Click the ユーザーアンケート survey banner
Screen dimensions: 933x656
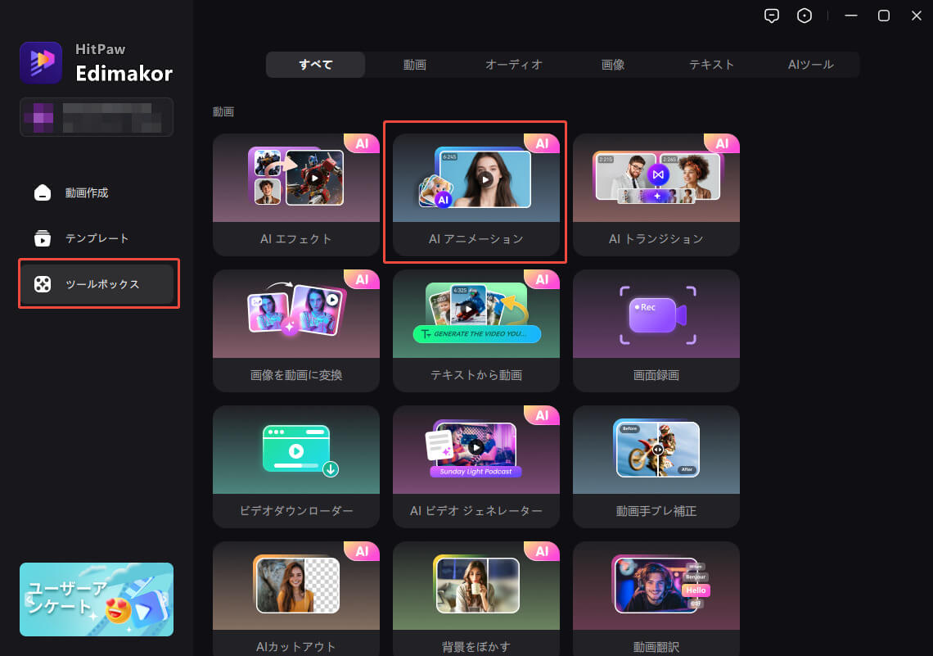(97, 599)
